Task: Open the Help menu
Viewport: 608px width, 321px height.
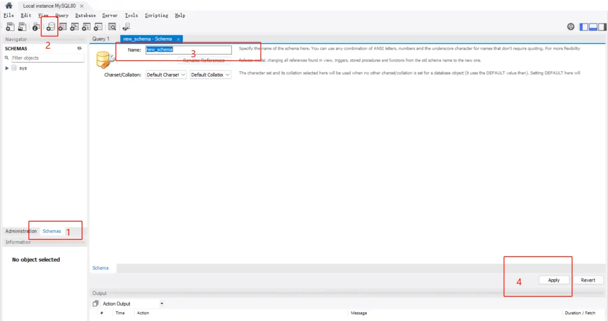Action: coord(180,15)
